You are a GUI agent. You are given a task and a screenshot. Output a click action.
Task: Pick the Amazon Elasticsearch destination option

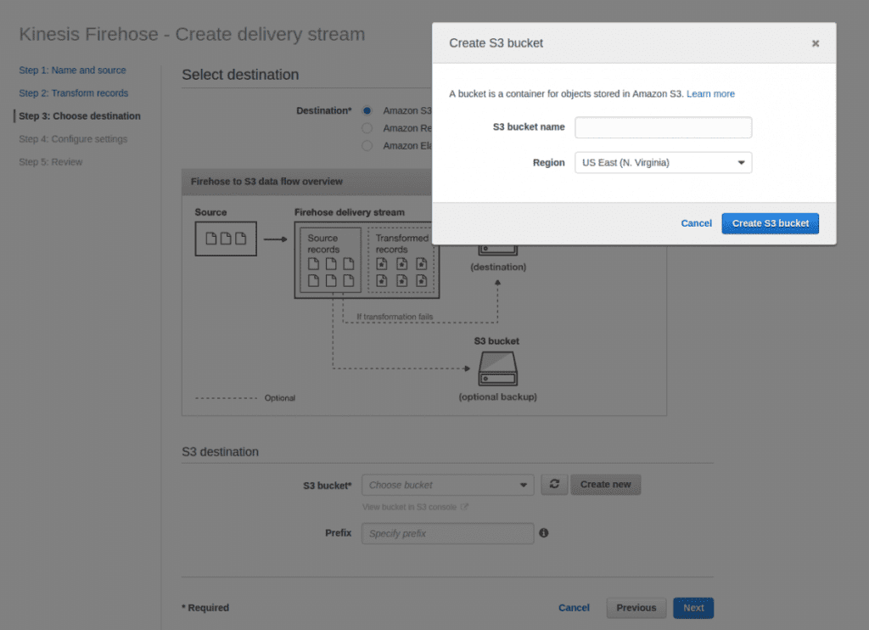pyautogui.click(x=366, y=145)
